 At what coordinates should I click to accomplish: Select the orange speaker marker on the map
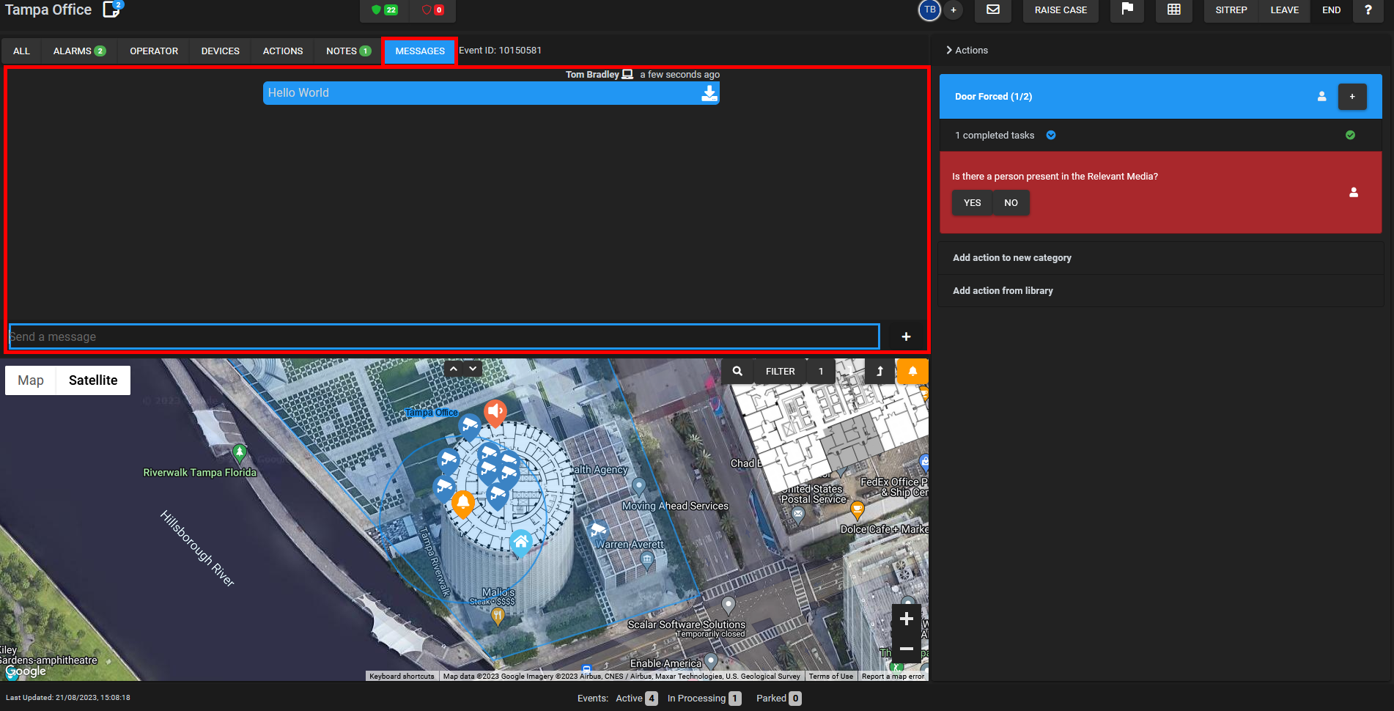click(x=495, y=412)
